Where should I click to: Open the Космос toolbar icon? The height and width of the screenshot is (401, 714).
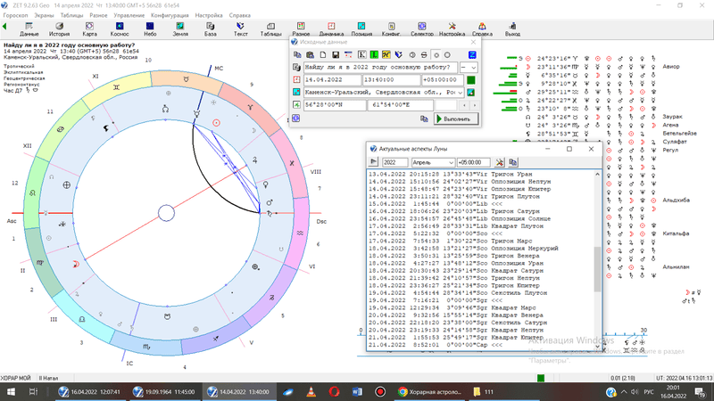119,29
